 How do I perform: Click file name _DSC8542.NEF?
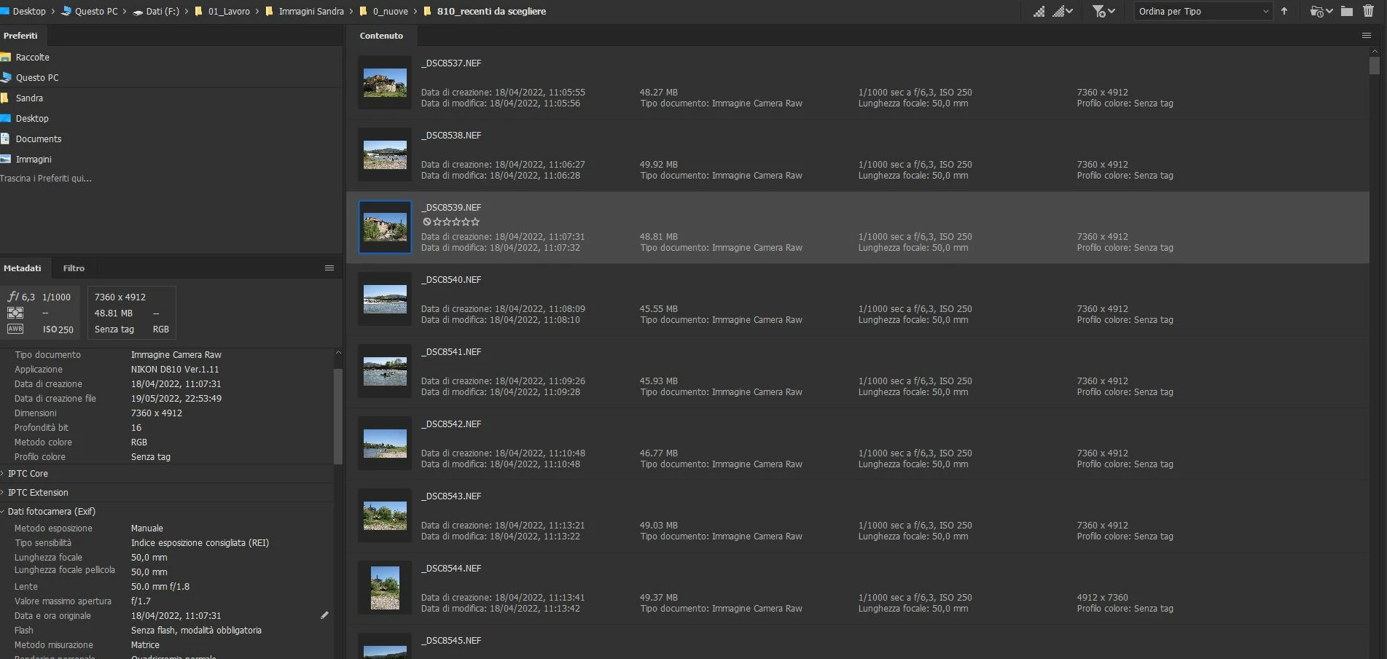(x=451, y=424)
